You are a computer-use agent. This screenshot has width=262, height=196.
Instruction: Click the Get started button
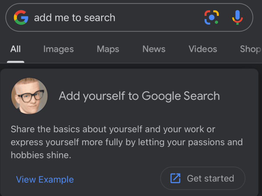coord(202,178)
